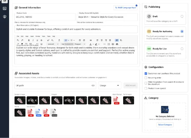Click the Select Category button
Viewport: 191px width, 138px height.
pos(165,125)
